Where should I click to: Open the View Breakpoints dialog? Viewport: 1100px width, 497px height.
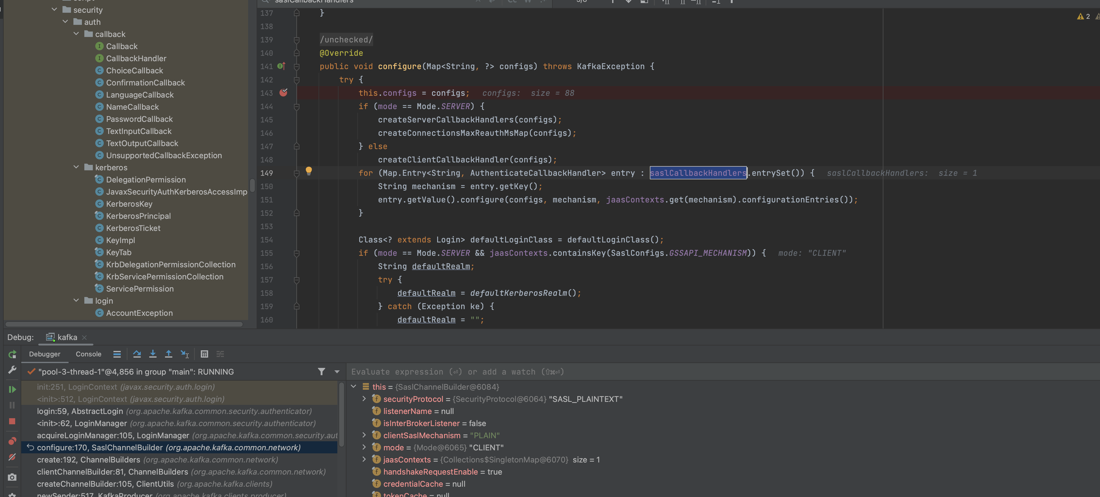12,441
